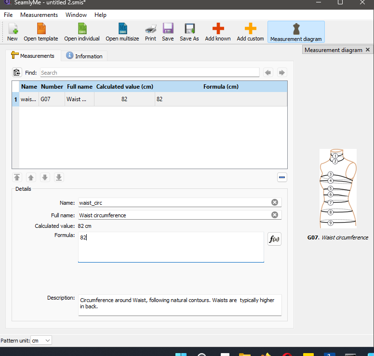Create a New measurement file
Viewport: 374px width, 356px height.
13,32
